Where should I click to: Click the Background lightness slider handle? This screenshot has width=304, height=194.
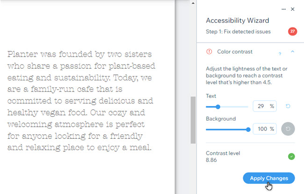pos(248,129)
